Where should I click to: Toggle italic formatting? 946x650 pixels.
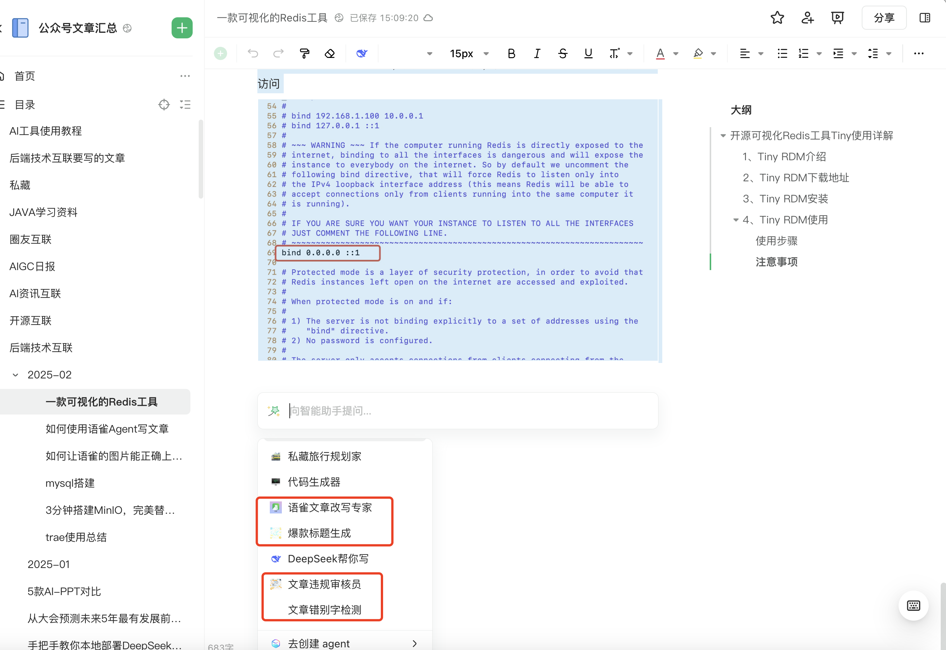537,53
